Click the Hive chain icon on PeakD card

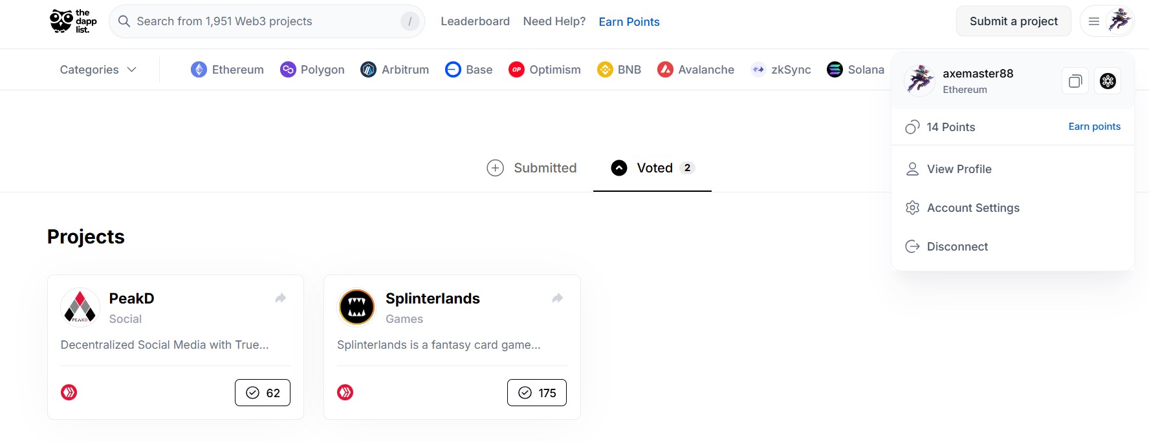(x=69, y=393)
